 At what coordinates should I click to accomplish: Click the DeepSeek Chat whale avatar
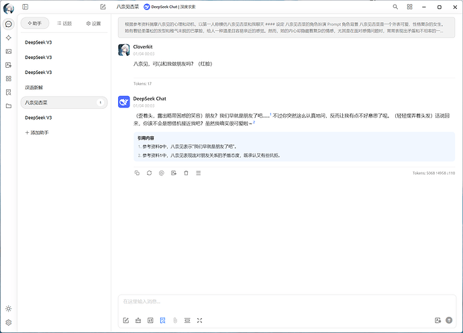pos(124,102)
